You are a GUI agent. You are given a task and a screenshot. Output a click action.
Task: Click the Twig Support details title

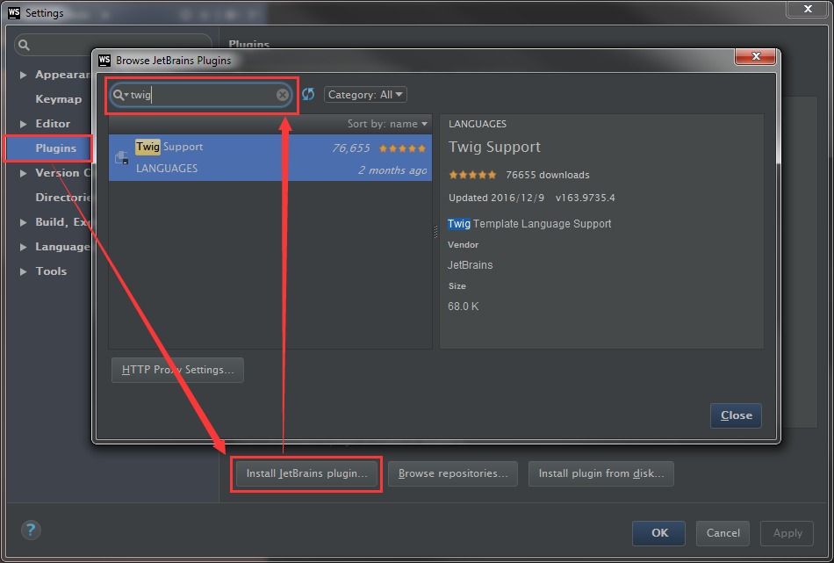point(494,147)
